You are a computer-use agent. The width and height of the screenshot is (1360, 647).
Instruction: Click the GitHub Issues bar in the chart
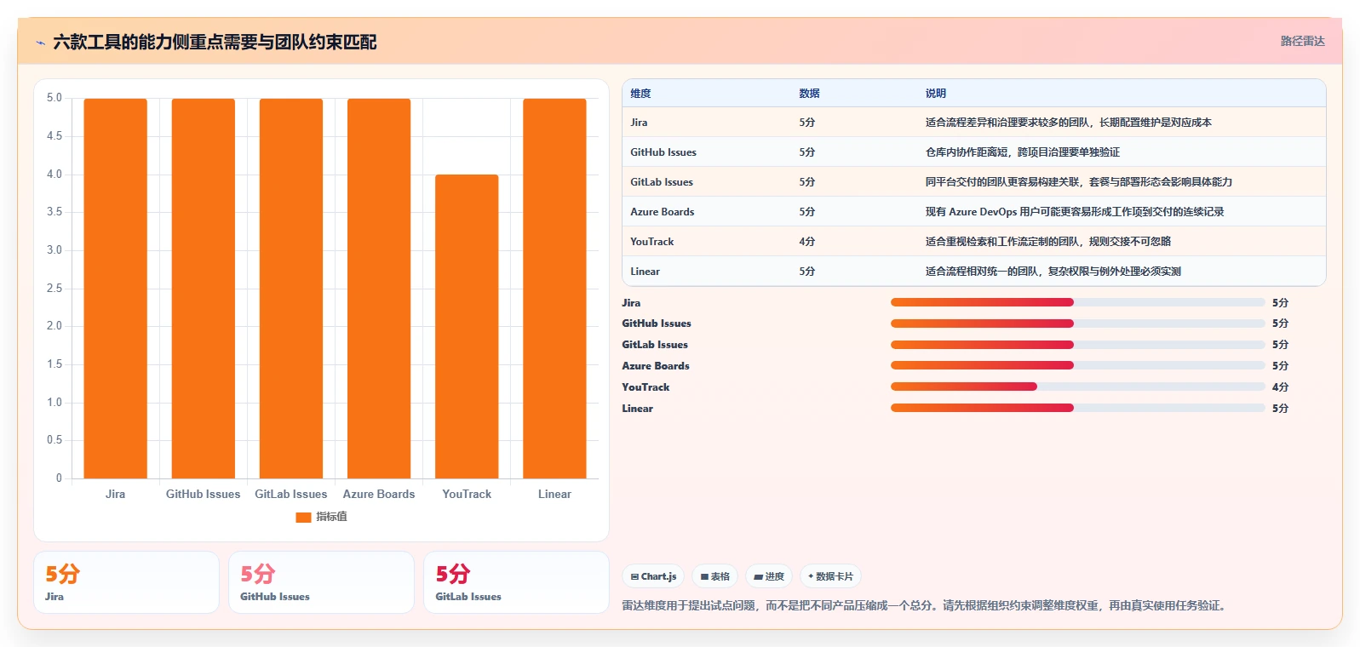[x=203, y=289]
